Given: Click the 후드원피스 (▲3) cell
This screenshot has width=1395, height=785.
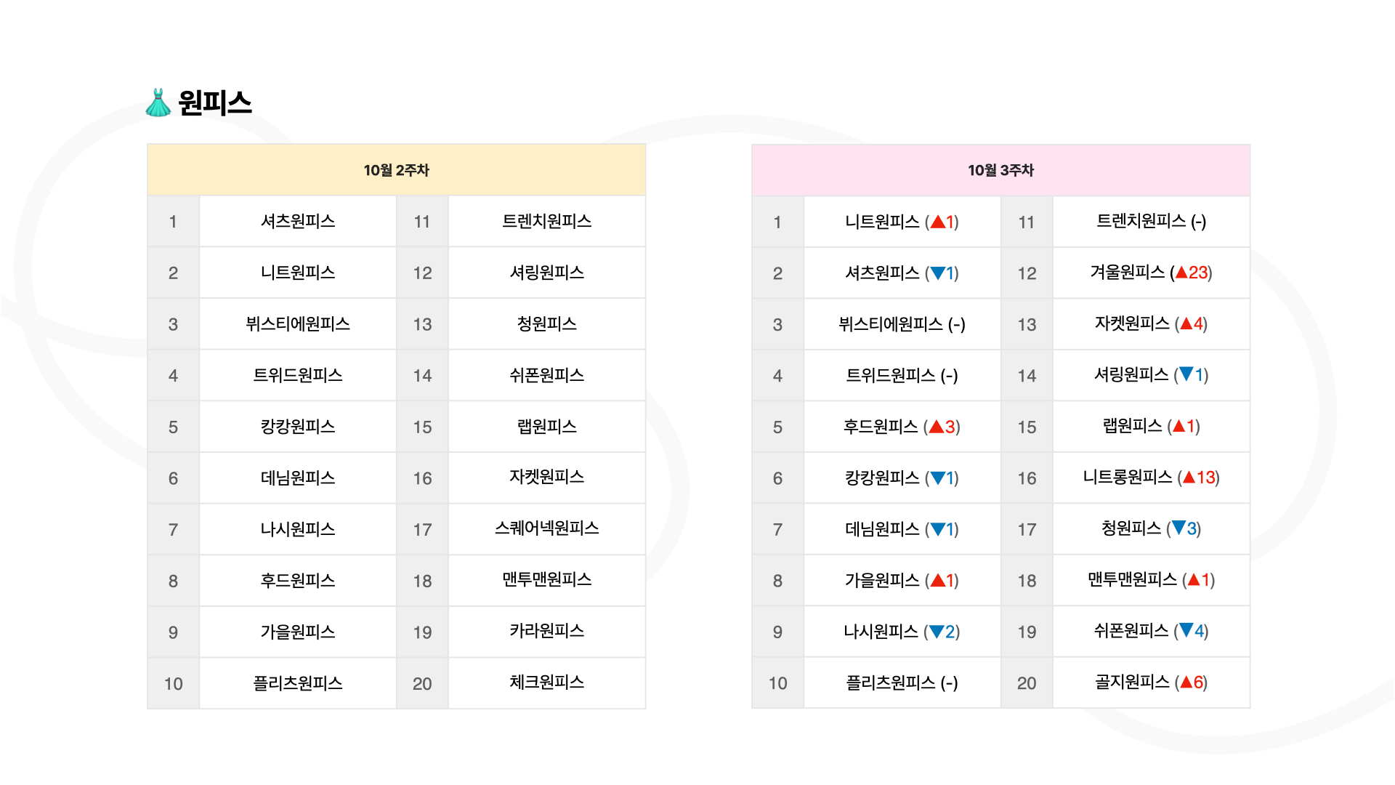Looking at the screenshot, I should [x=902, y=427].
